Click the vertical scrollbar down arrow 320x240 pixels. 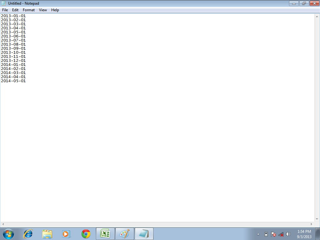click(317, 219)
